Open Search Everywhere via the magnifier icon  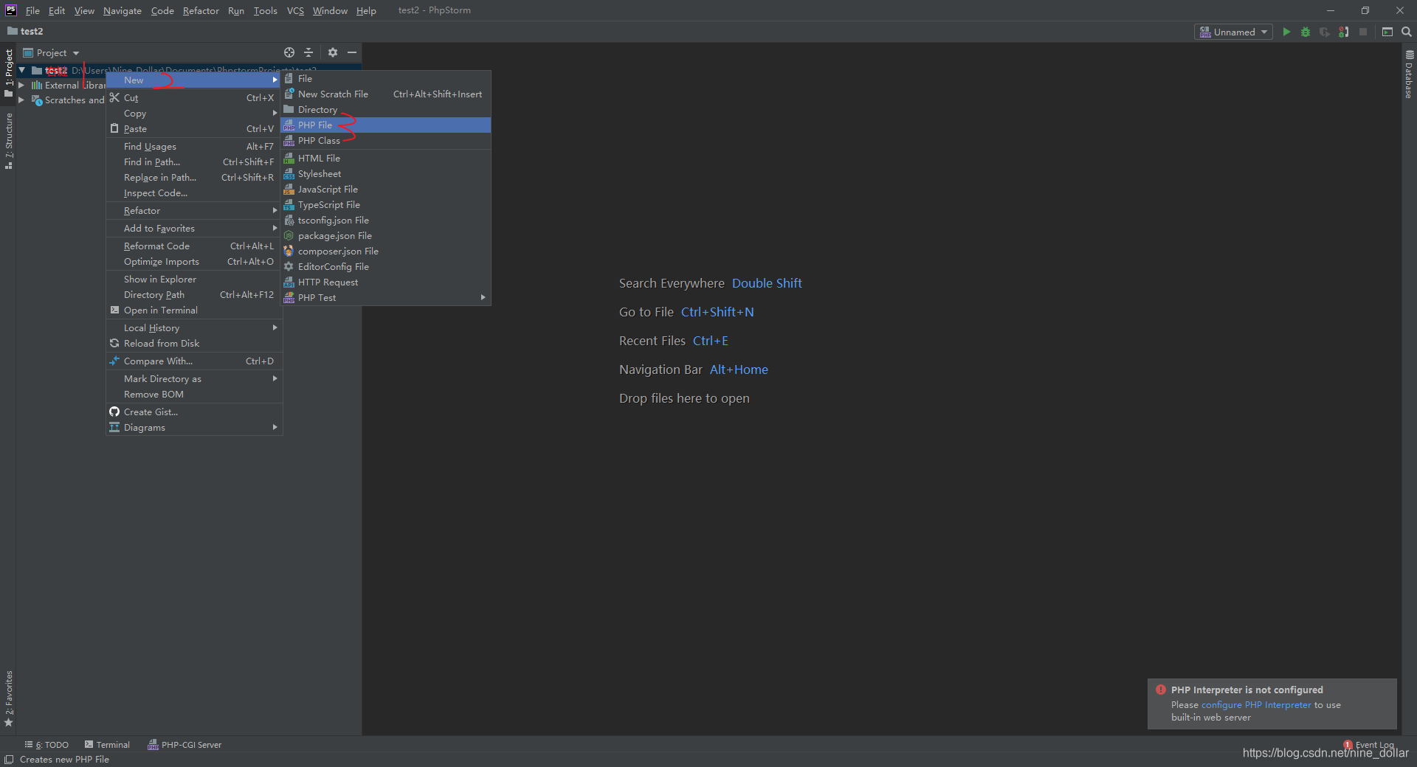point(1407,32)
